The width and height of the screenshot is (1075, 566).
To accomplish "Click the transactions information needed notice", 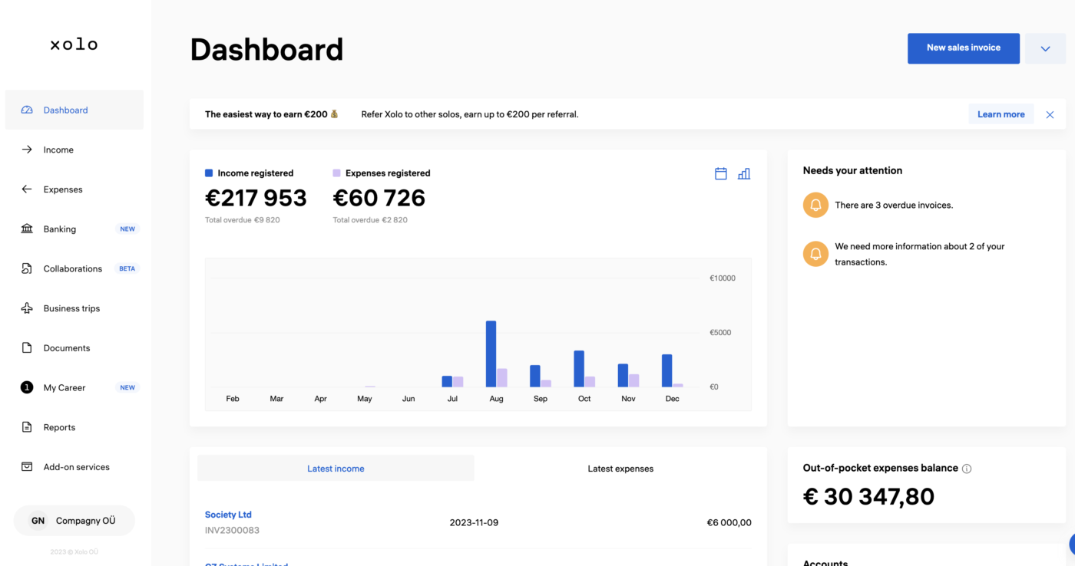I will pyautogui.click(x=920, y=254).
